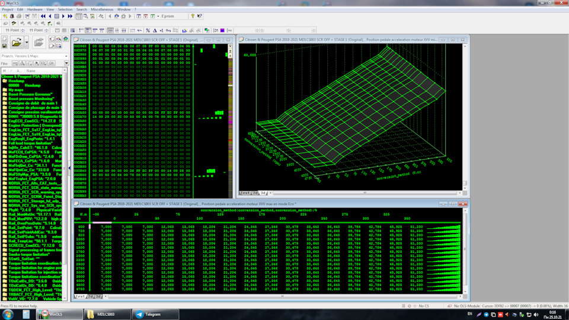Click the print icon in the toolbar

click(20, 16)
